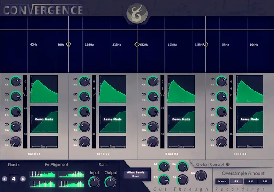Select top-left Re-Alignment preset thumbnail
The width and height of the screenshot is (274, 192).
42,174
